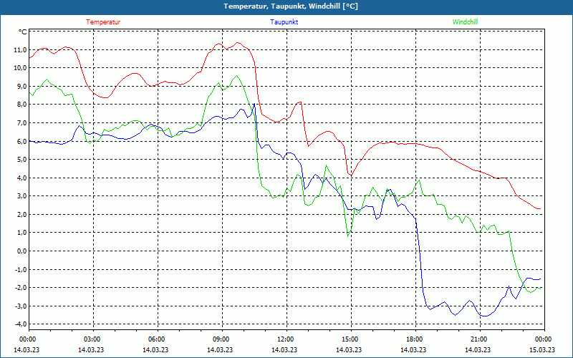This screenshot has height=358, width=573.
Task: Click the blue Taupunkt legend label
Action: (284, 22)
